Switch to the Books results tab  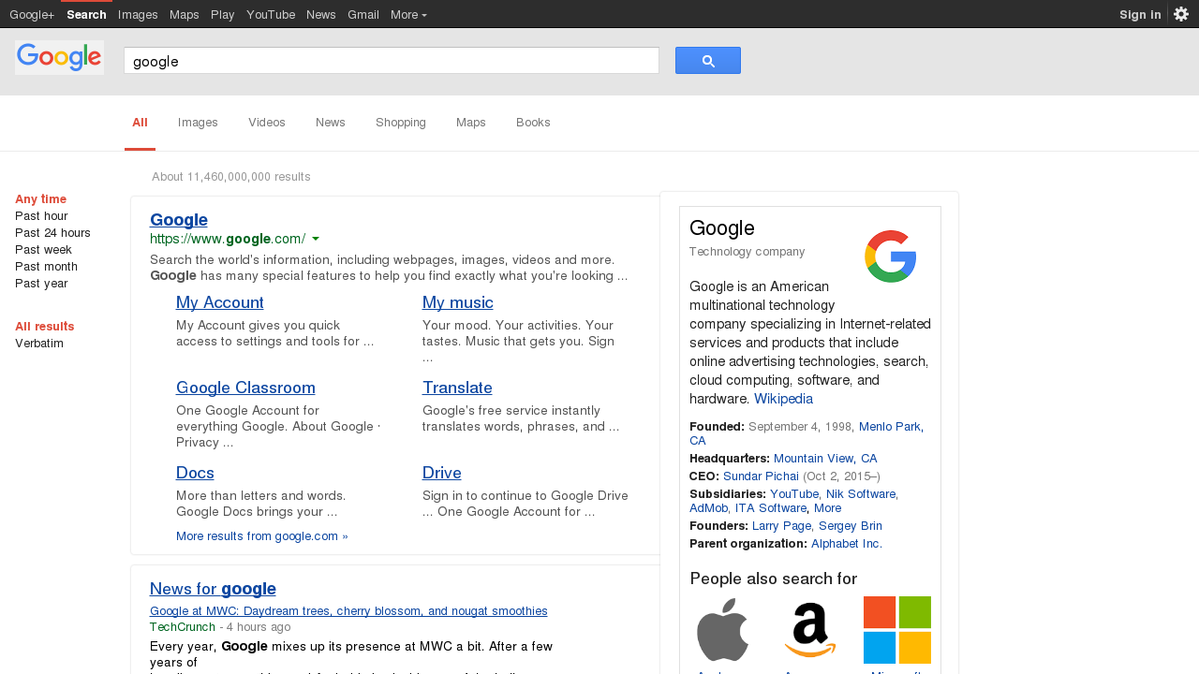(x=533, y=123)
